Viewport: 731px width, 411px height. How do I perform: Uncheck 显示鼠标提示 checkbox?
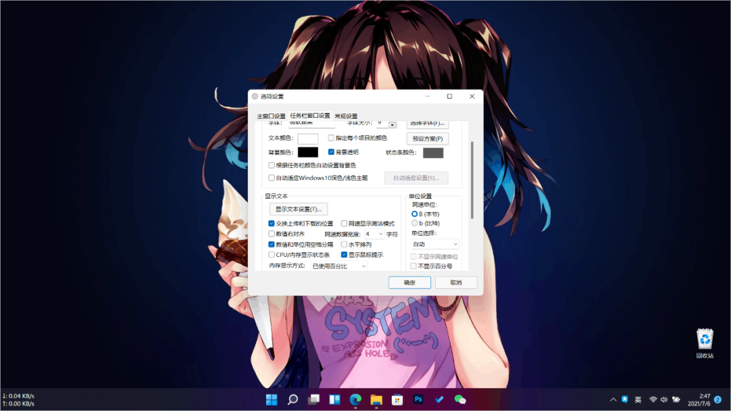coord(344,255)
